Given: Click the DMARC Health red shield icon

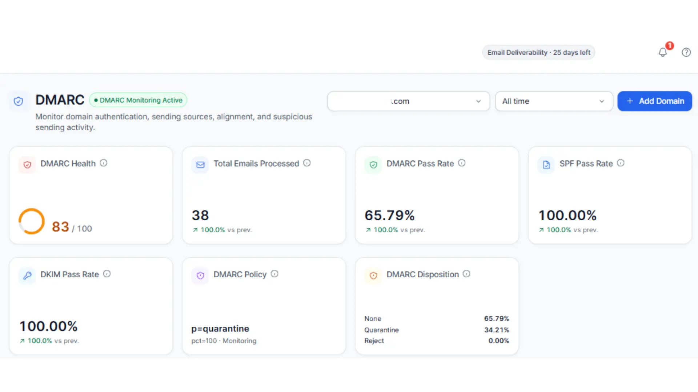Looking at the screenshot, I should [x=27, y=165].
